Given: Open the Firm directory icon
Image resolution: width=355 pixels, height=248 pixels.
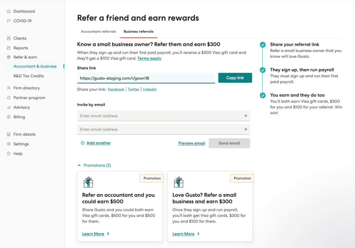Looking at the screenshot, I should point(8,88).
